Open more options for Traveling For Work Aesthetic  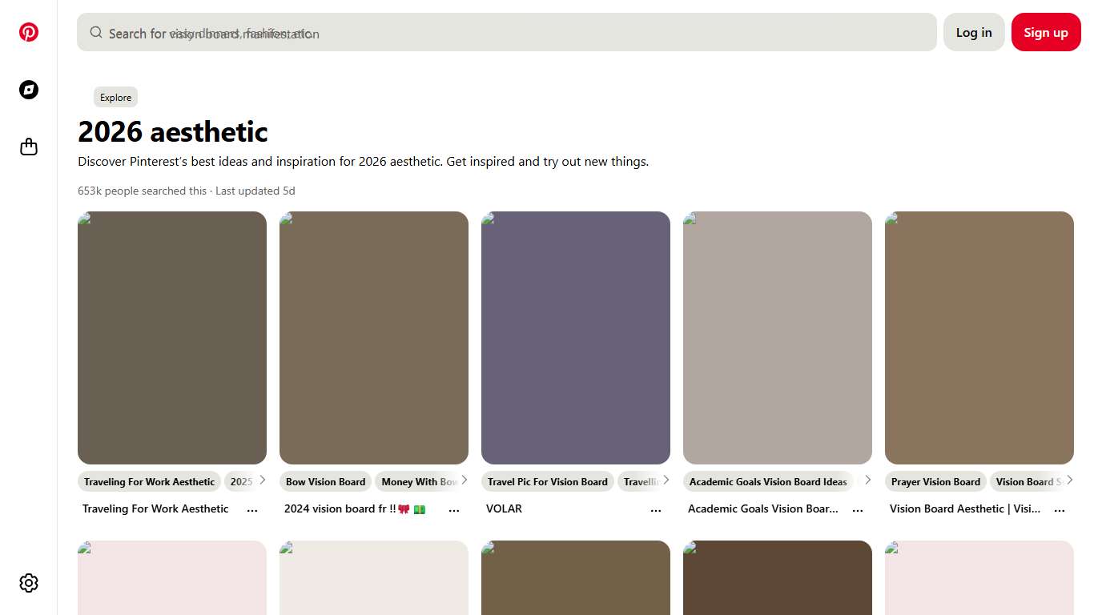[x=252, y=509]
